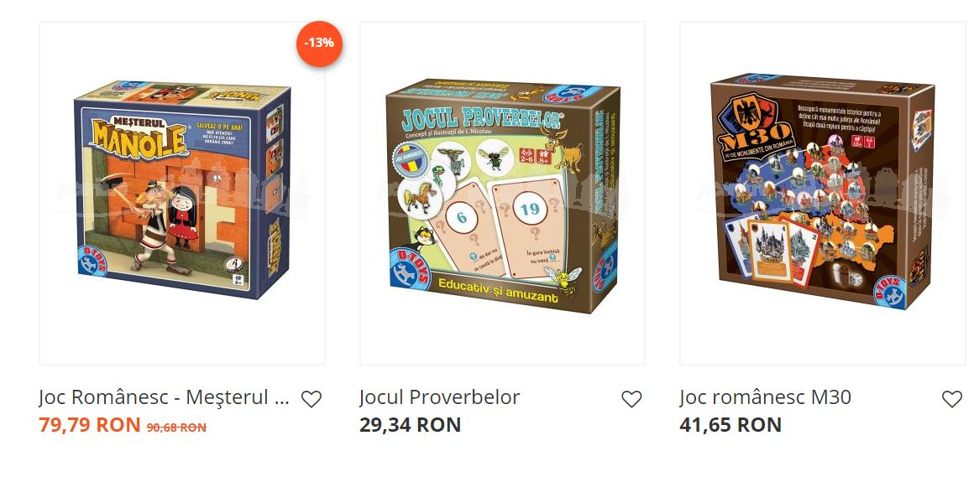Click the 41,65 RON price
The width and height of the screenshot is (974, 477).
pos(730,425)
